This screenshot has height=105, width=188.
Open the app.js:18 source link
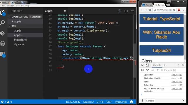[177, 78]
